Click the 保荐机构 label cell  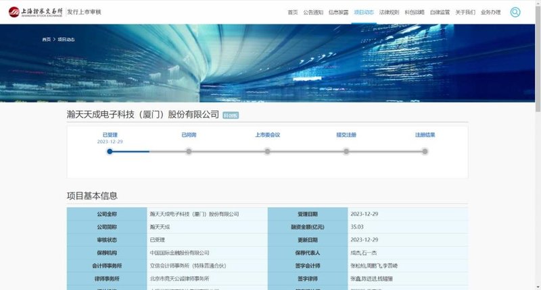pos(107,253)
